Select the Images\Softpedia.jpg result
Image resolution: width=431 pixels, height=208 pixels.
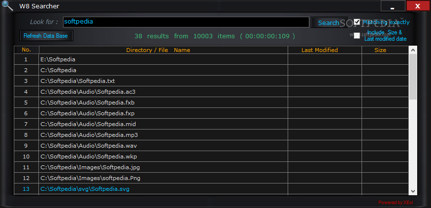coord(163,167)
